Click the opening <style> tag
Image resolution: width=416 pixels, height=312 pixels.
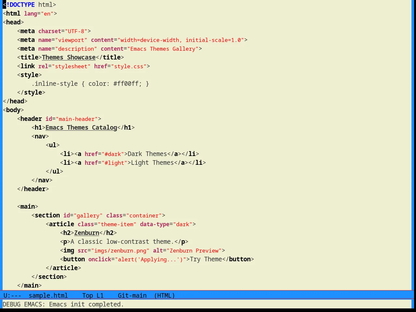click(30, 75)
